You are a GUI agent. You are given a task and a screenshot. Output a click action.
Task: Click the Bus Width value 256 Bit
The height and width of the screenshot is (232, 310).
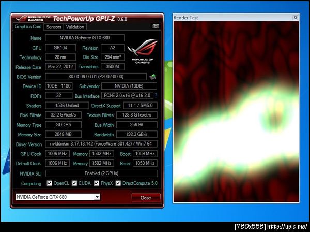click(137, 125)
